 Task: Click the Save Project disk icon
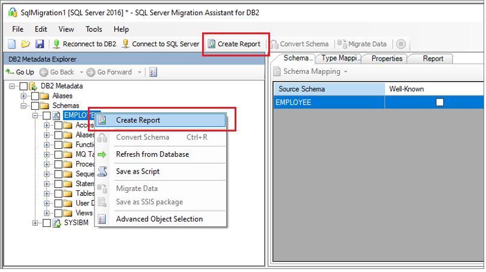click(39, 44)
